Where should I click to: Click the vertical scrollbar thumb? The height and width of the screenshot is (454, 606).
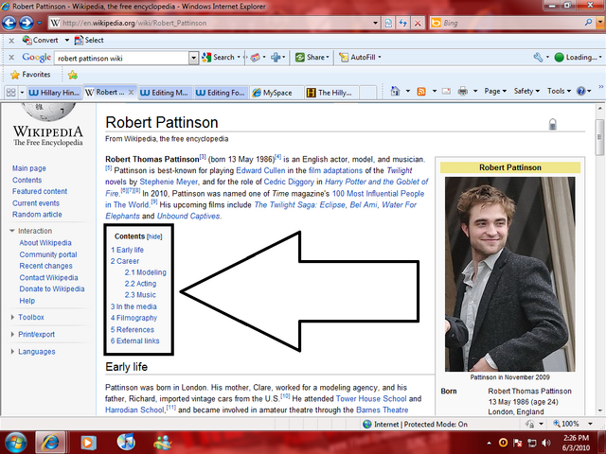(x=599, y=137)
